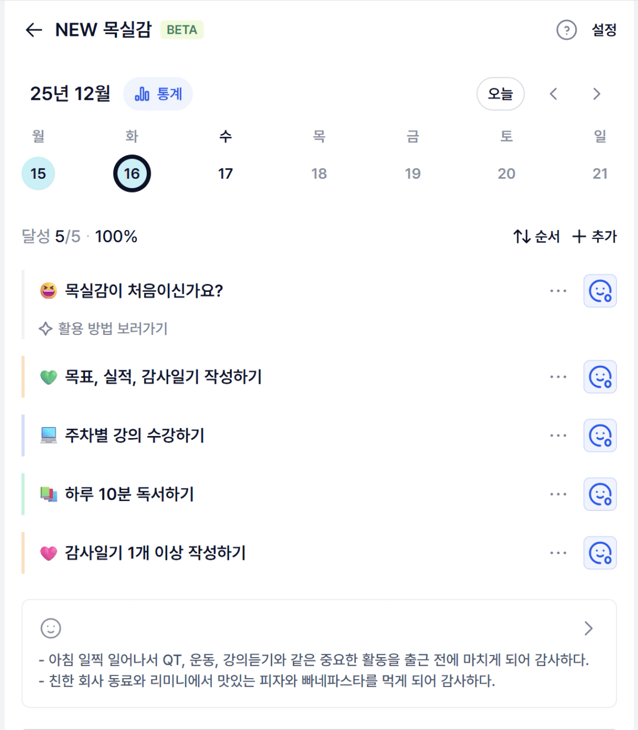This screenshot has height=730, width=638.
Task: Go to the next week
Action: (x=596, y=94)
